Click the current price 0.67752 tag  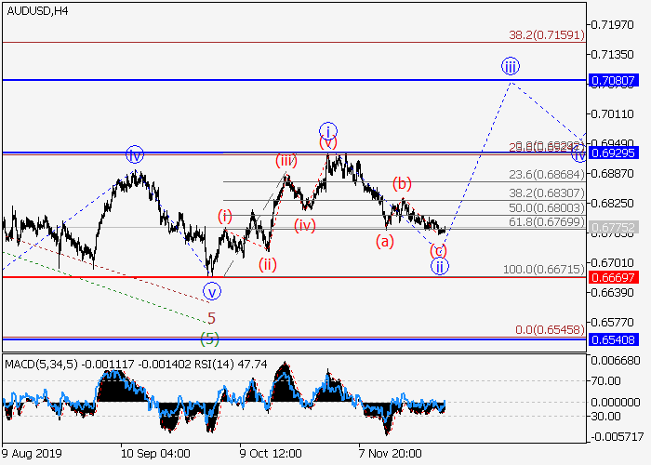pyautogui.click(x=613, y=227)
